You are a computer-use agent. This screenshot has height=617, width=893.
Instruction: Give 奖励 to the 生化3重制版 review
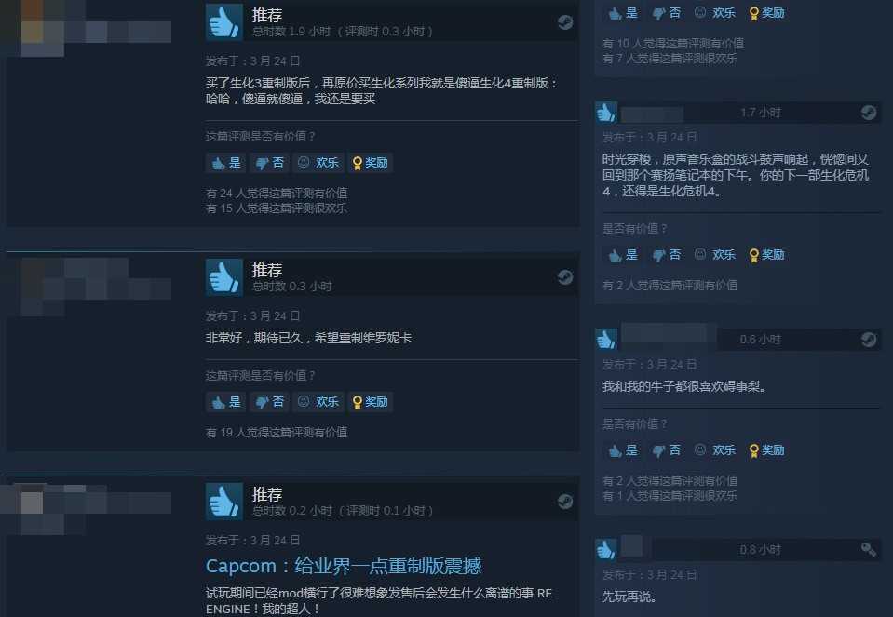(x=371, y=163)
